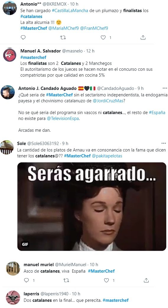Open the #masterchef hashtag in laperris tweet

click(115, 300)
